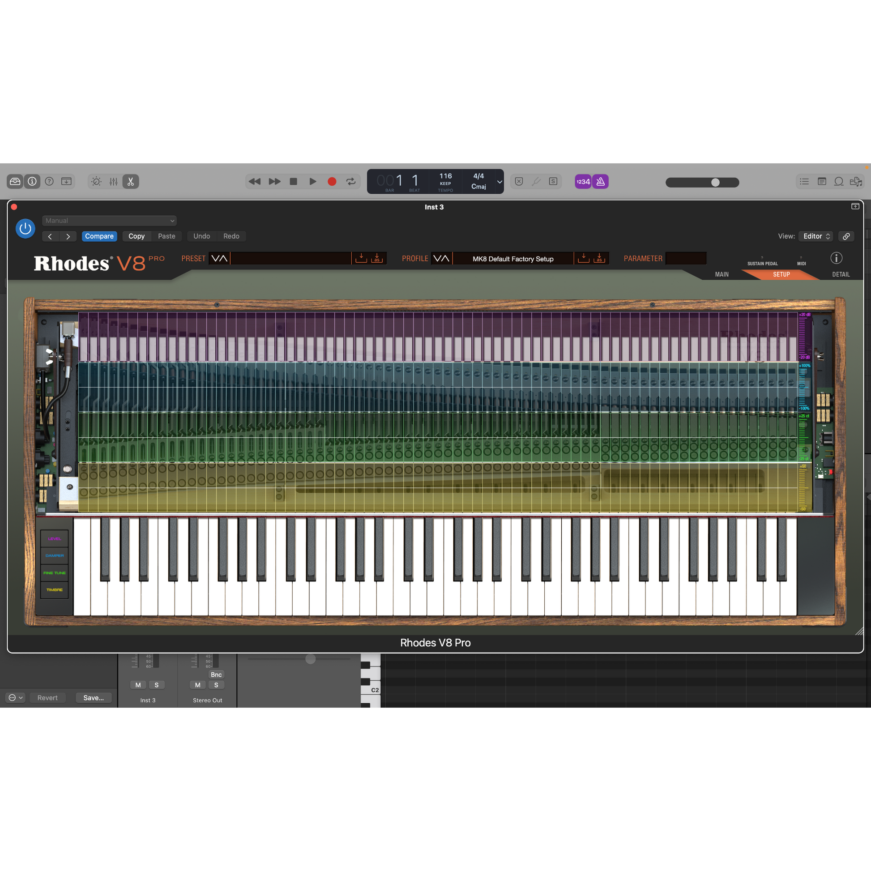The width and height of the screenshot is (871, 871).
Task: Switch to the DETAIL tab
Action: click(x=841, y=274)
